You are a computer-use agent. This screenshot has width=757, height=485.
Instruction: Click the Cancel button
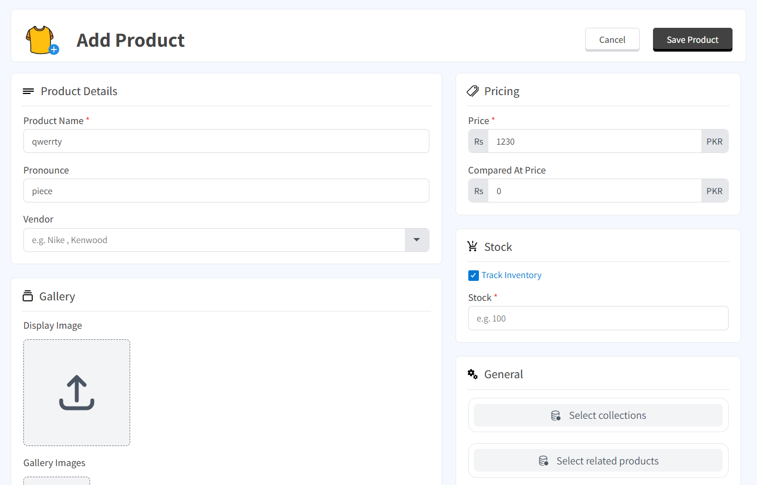612,39
